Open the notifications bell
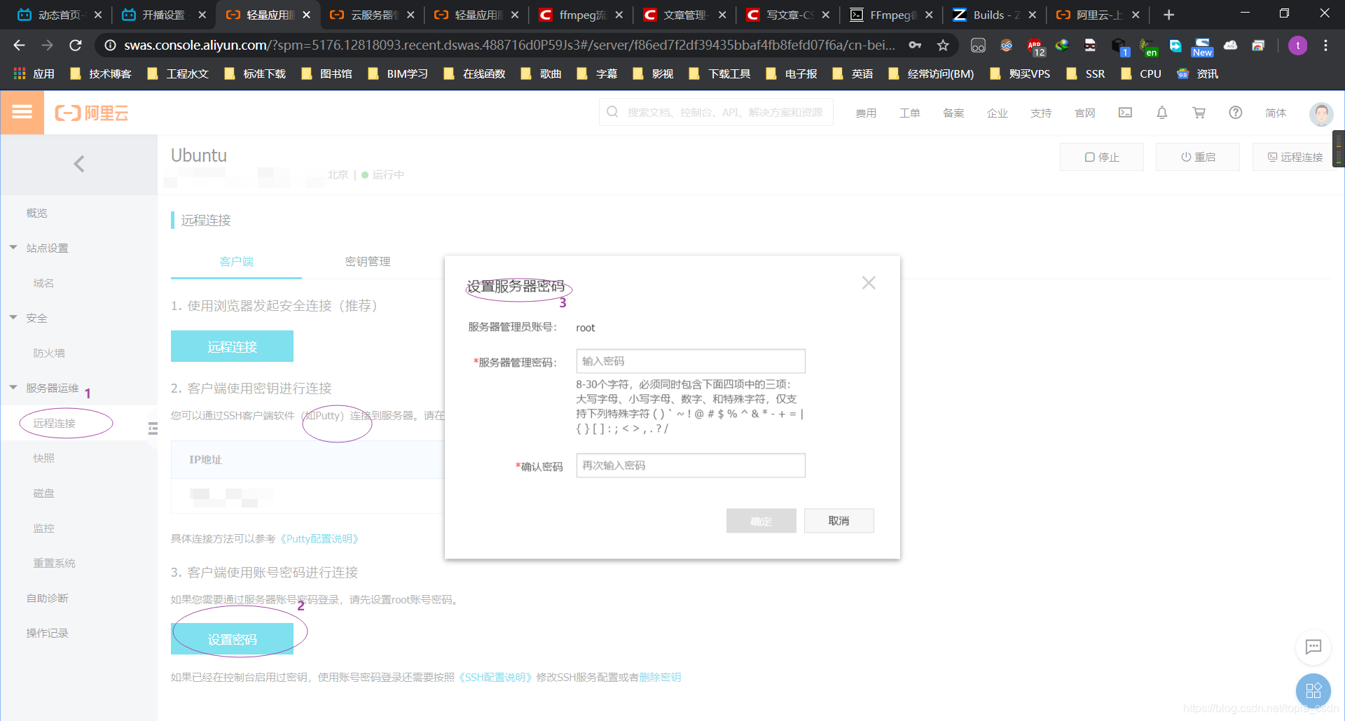1345x721 pixels. pos(1161,112)
